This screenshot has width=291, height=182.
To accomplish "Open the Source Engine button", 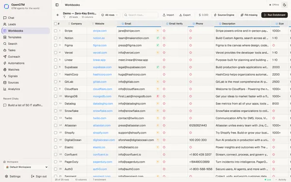I will (224, 15).
